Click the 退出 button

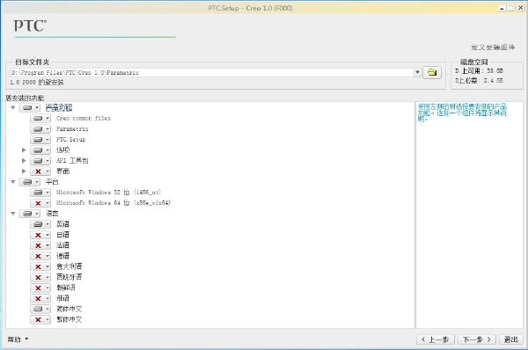click(510, 339)
